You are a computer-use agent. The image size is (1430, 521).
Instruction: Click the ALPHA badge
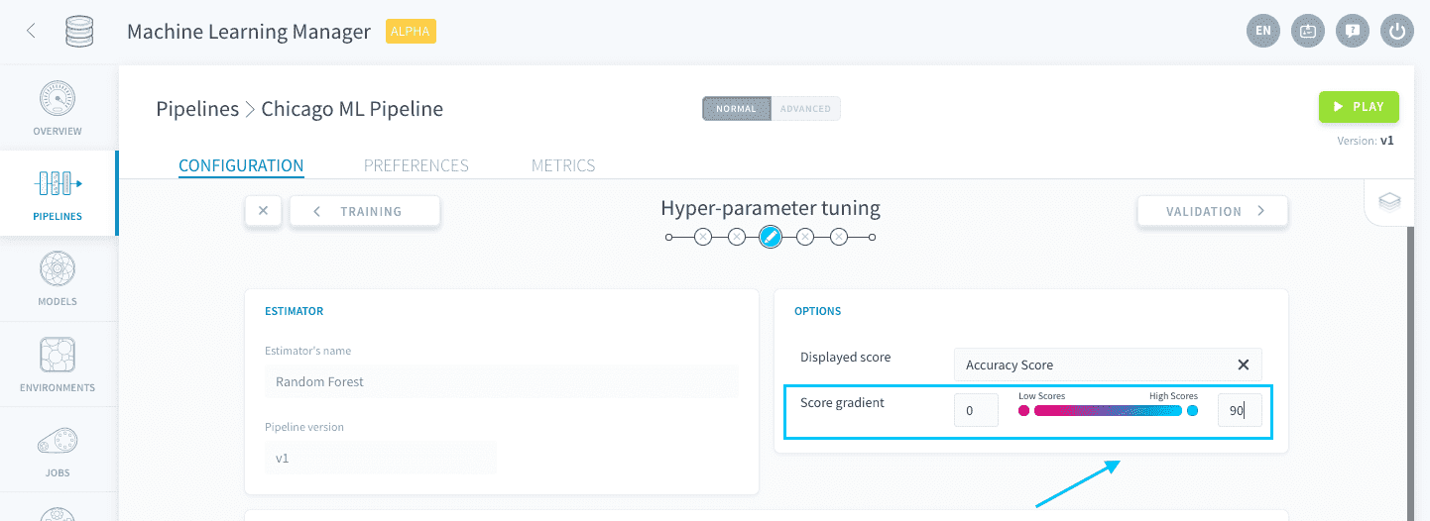(x=411, y=32)
